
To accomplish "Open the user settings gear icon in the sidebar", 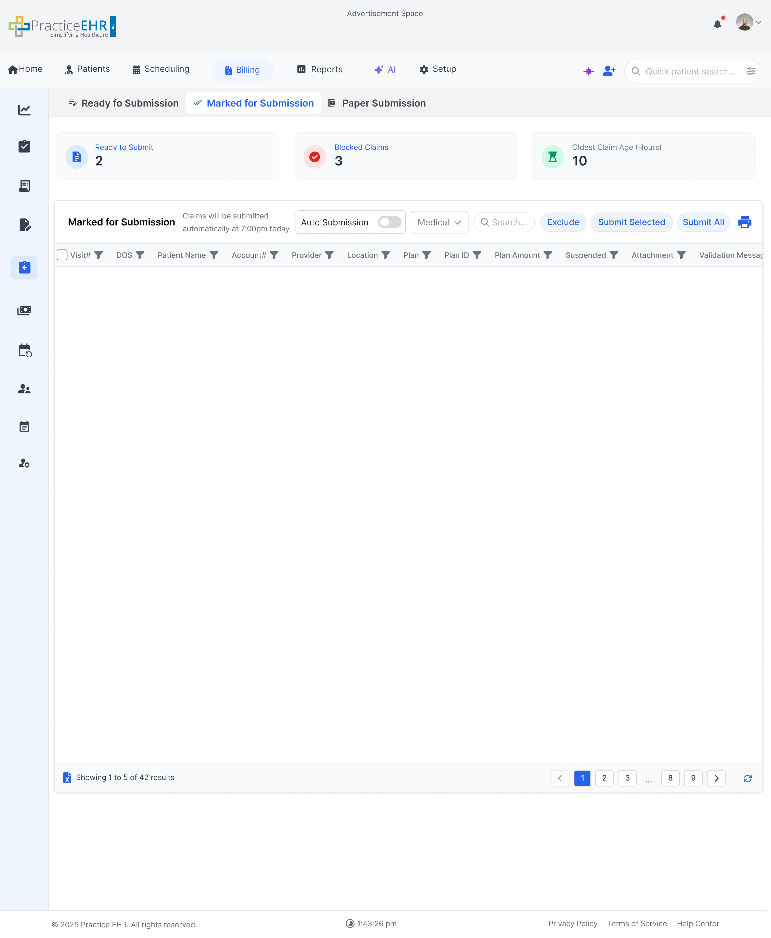I will point(24,464).
